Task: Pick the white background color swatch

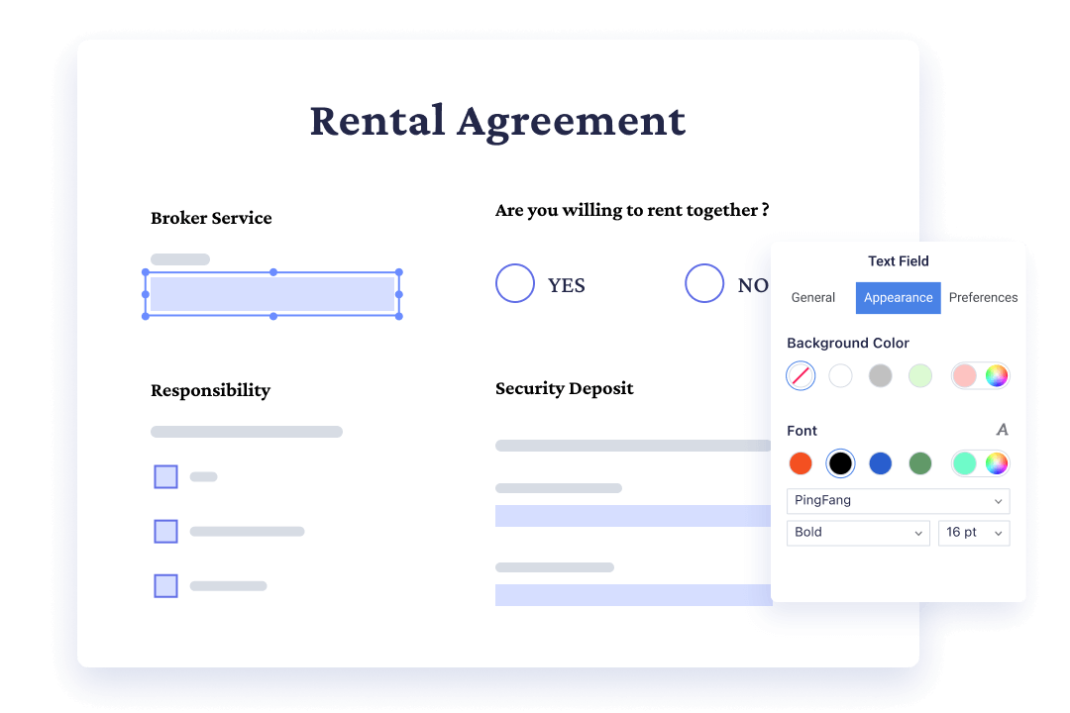Action: tap(840, 375)
